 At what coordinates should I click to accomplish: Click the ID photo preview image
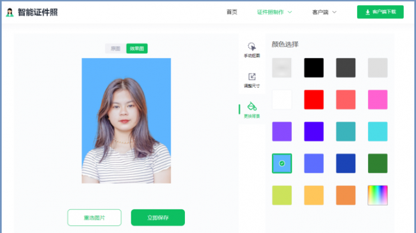pyautogui.click(x=126, y=121)
